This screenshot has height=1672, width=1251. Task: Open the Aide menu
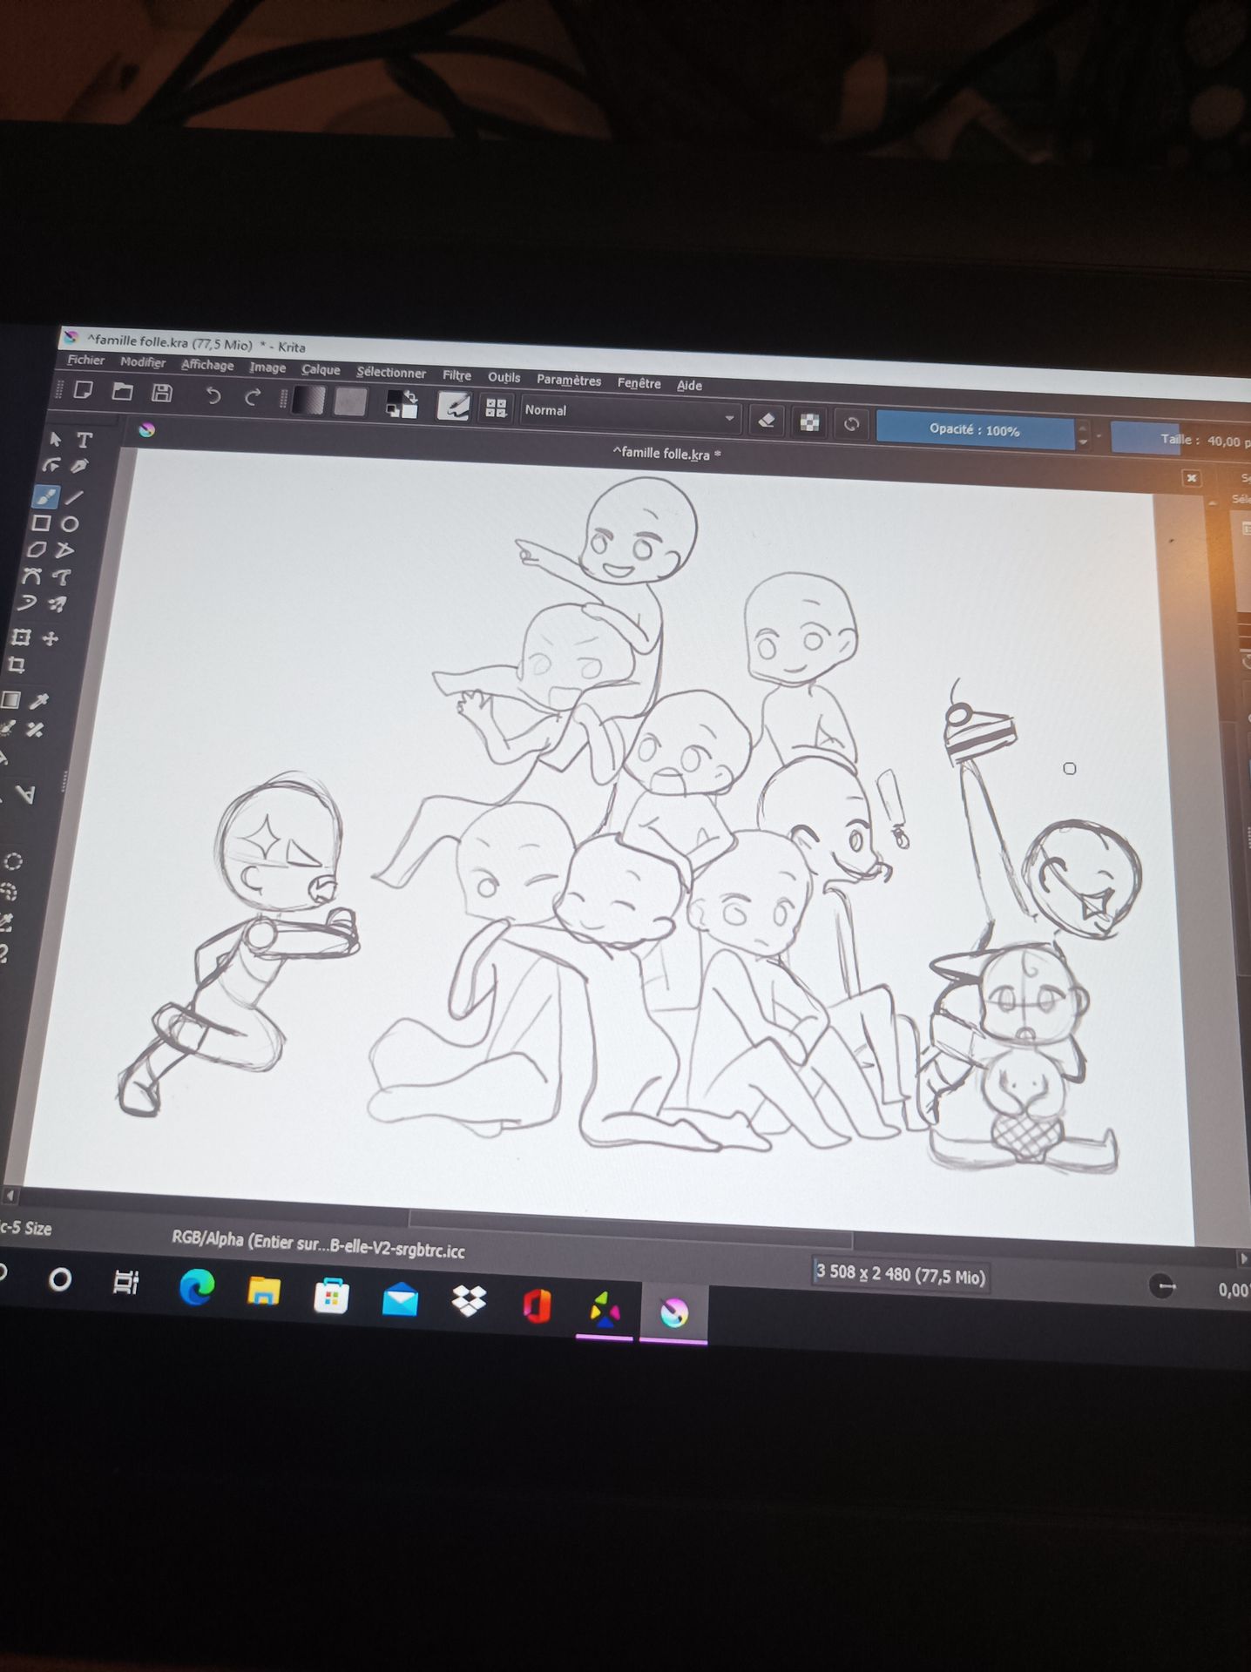click(x=689, y=385)
